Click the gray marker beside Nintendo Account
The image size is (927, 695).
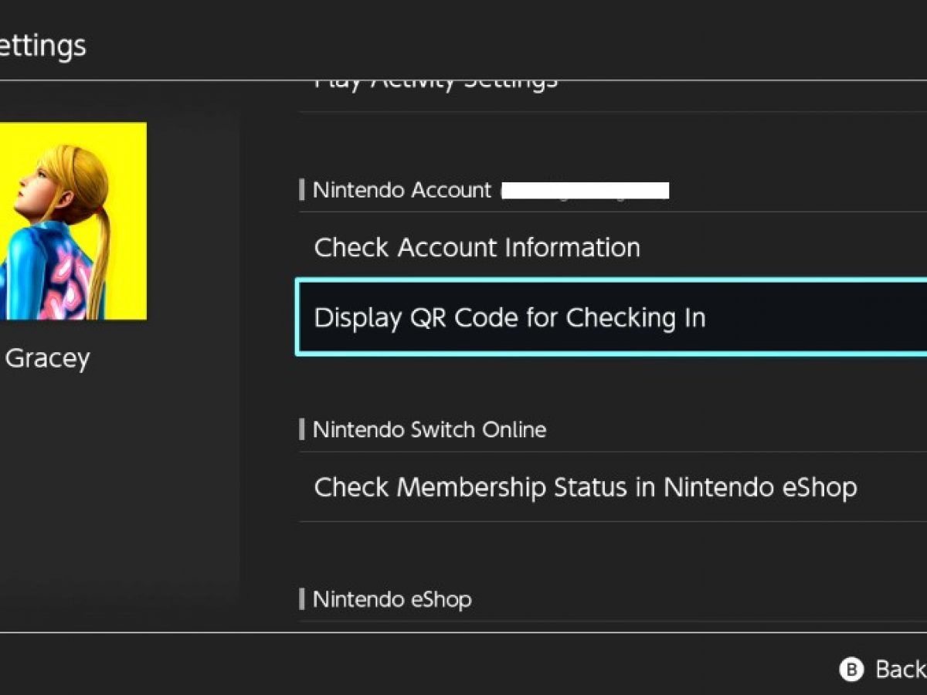302,191
